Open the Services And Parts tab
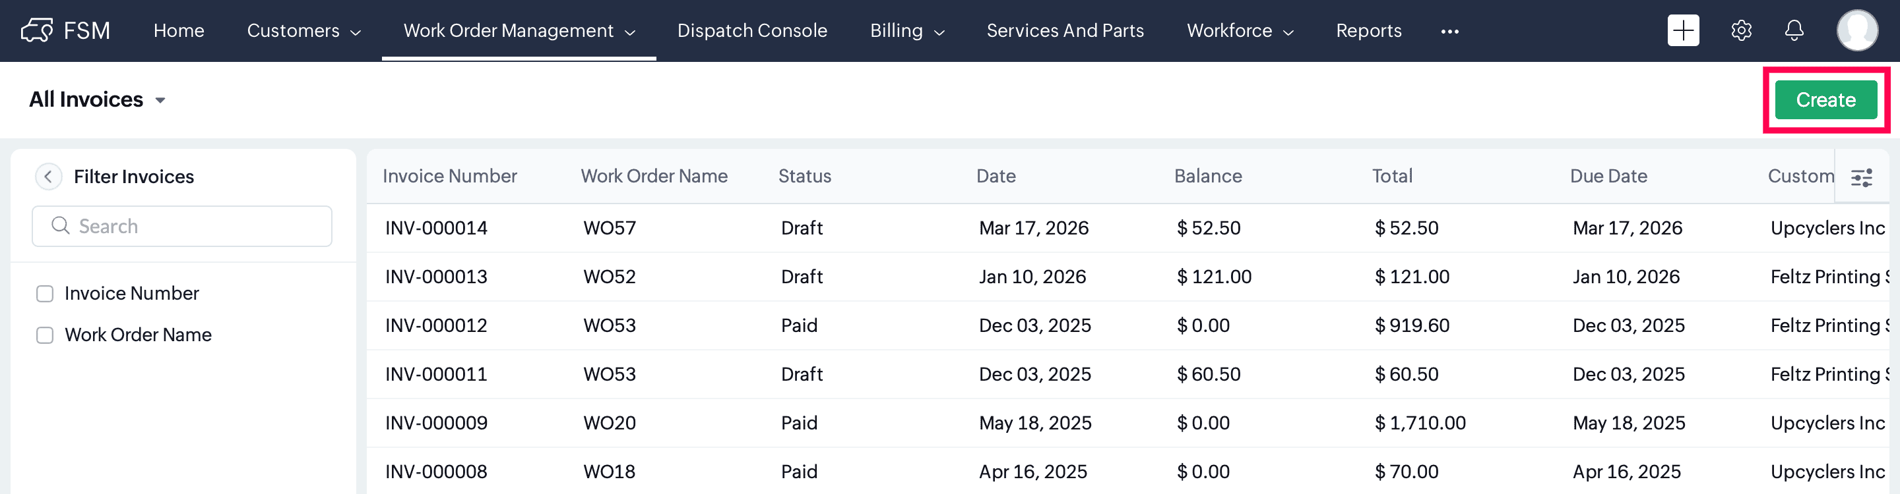1900x494 pixels. pyautogui.click(x=1064, y=31)
